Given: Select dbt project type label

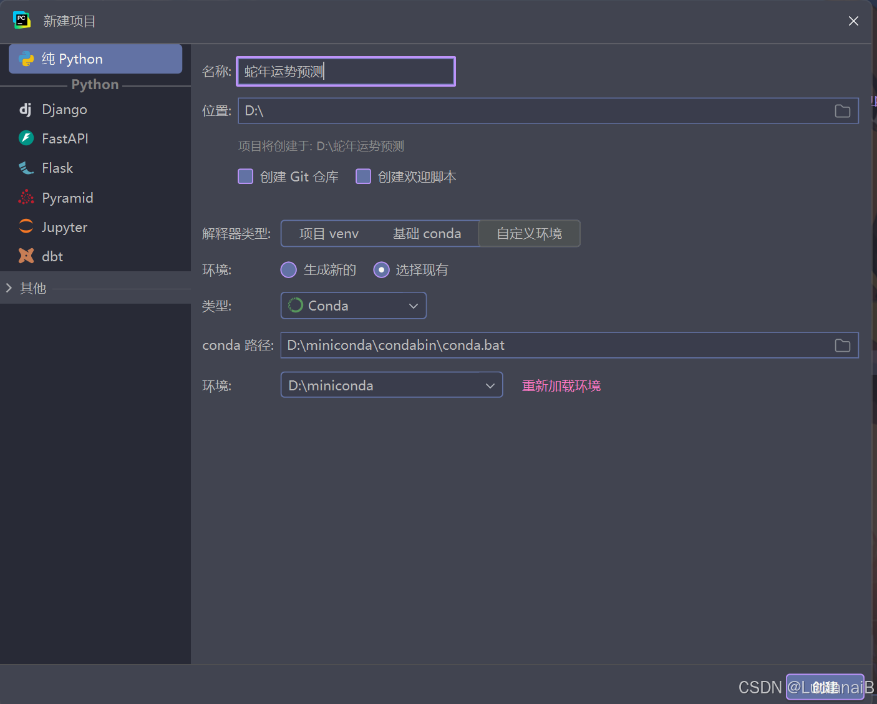Looking at the screenshot, I should pyautogui.click(x=52, y=256).
